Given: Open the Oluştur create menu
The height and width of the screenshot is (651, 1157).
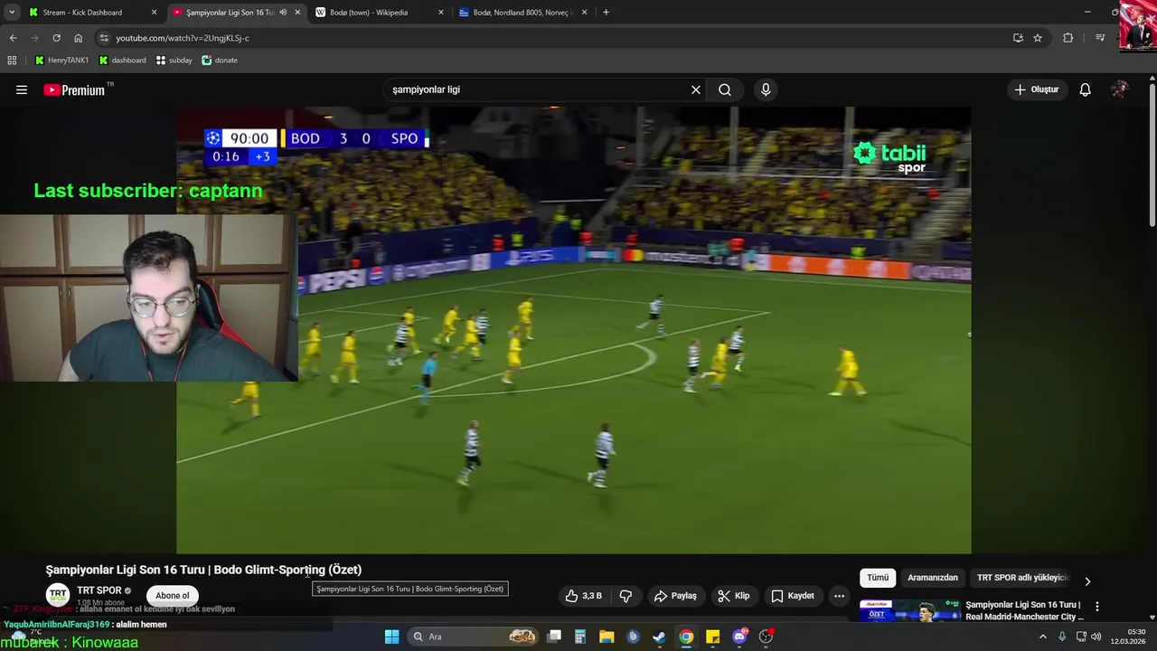Looking at the screenshot, I should (x=1036, y=90).
